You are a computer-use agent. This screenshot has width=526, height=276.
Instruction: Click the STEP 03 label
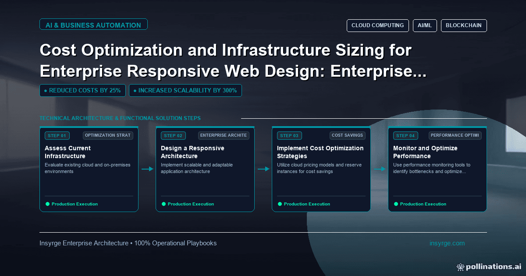pos(289,136)
